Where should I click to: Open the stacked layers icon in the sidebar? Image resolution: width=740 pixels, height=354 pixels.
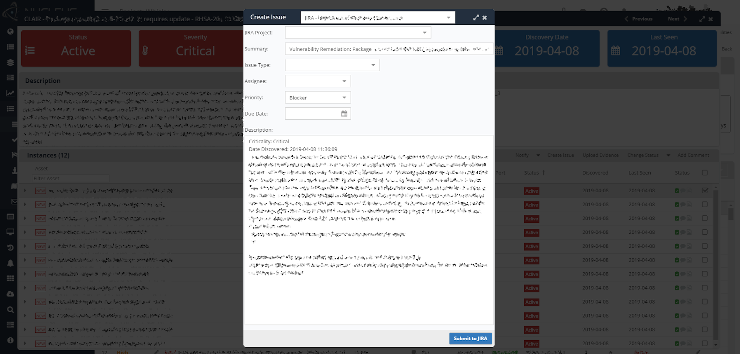pyautogui.click(x=10, y=62)
